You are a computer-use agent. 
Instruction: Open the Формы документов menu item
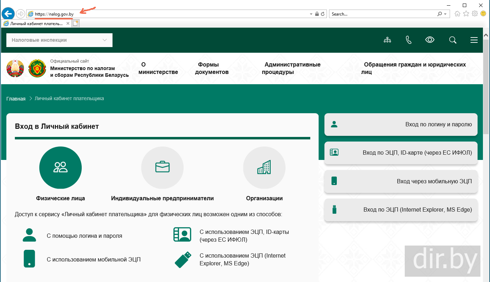tap(212, 68)
